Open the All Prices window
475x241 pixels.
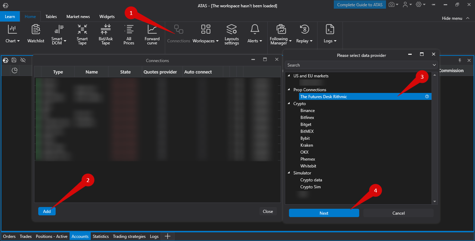[x=129, y=35]
